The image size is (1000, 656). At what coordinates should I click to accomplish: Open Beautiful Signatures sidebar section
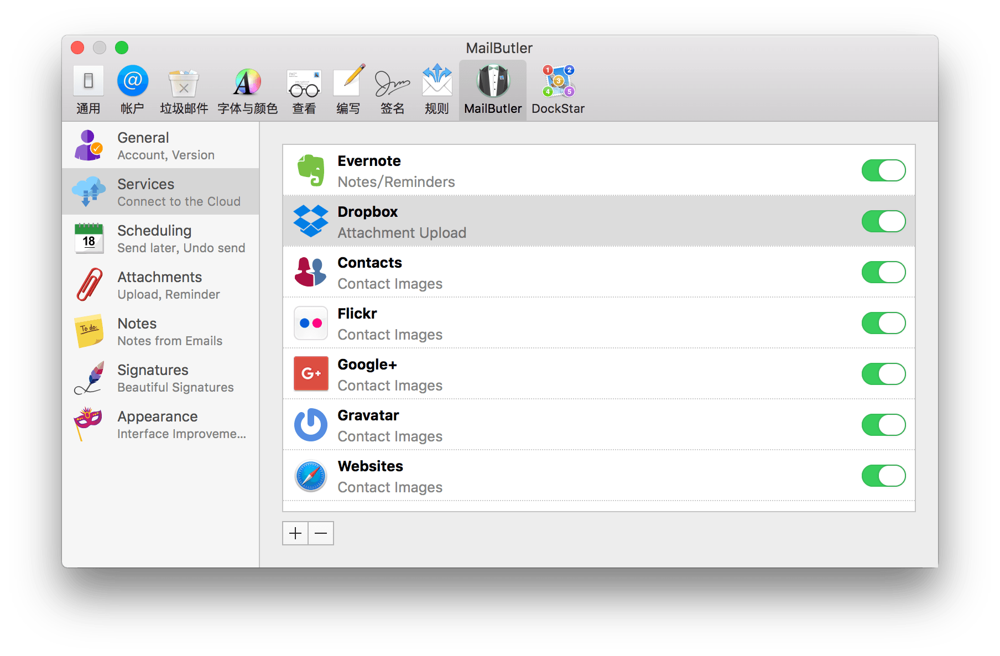tap(160, 377)
